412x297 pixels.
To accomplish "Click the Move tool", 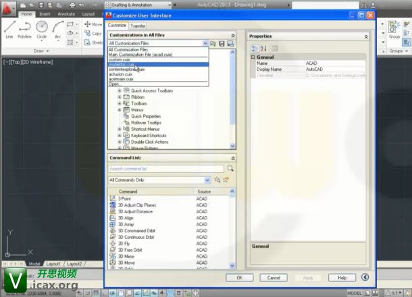I will click(x=93, y=24).
